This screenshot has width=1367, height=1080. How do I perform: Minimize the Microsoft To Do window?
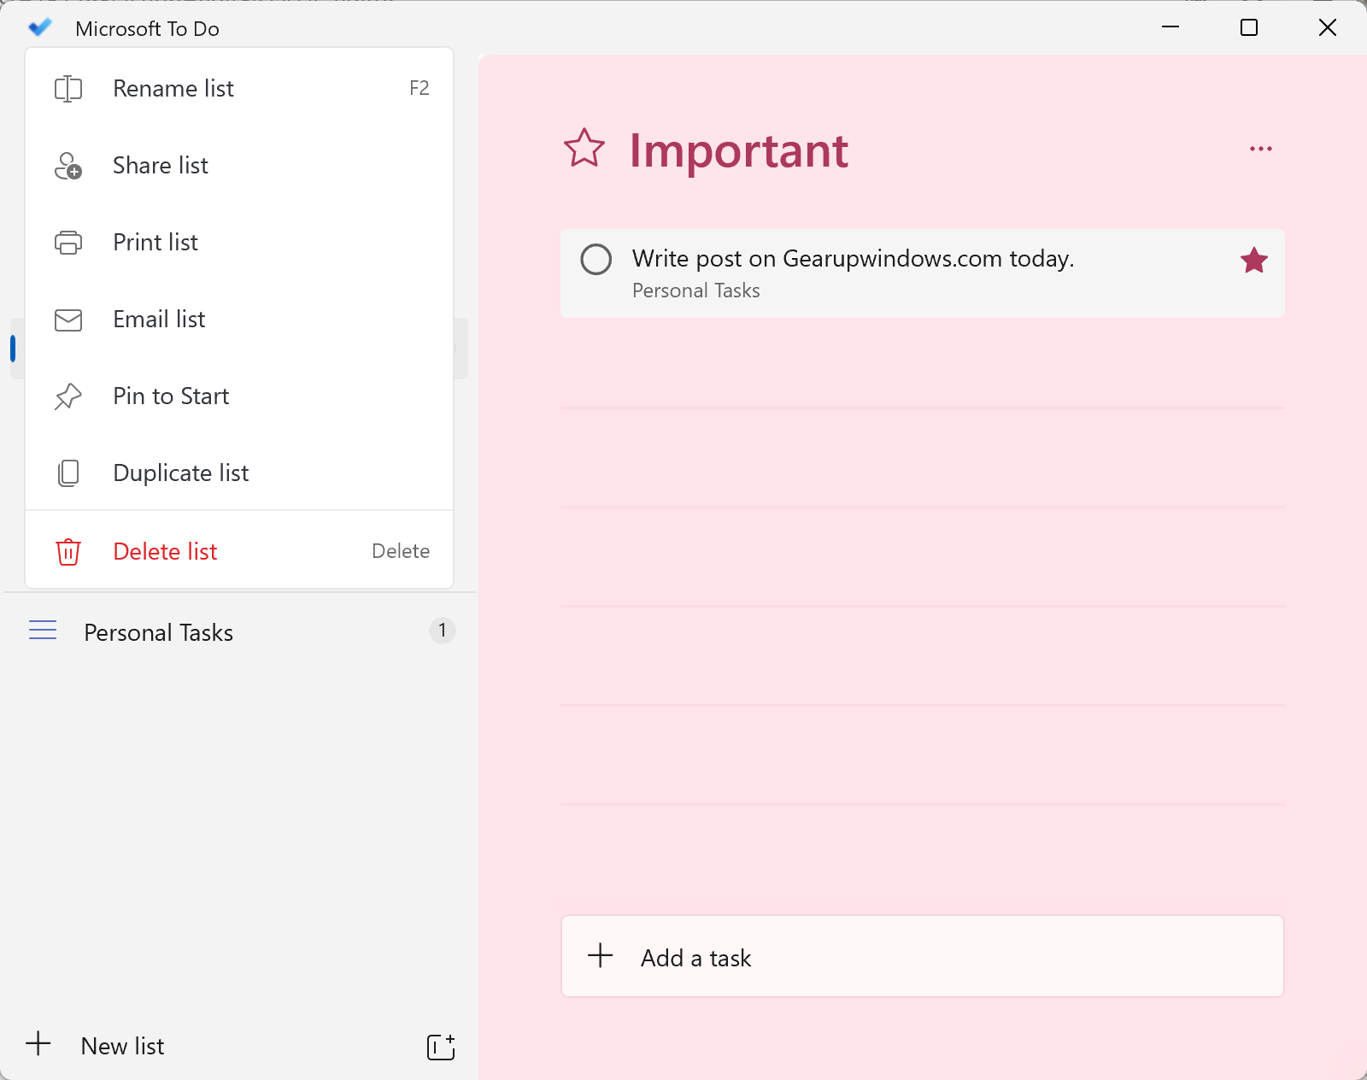(x=1170, y=27)
